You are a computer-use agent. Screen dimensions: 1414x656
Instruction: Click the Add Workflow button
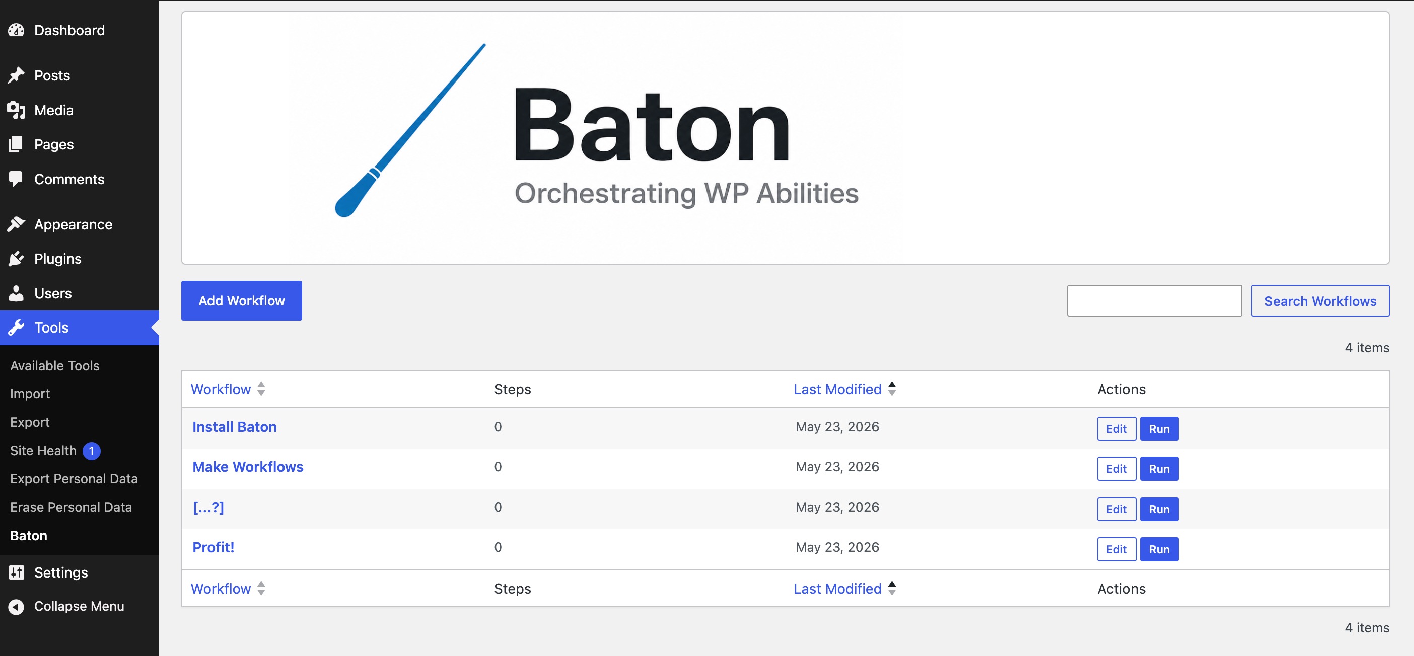pos(242,300)
